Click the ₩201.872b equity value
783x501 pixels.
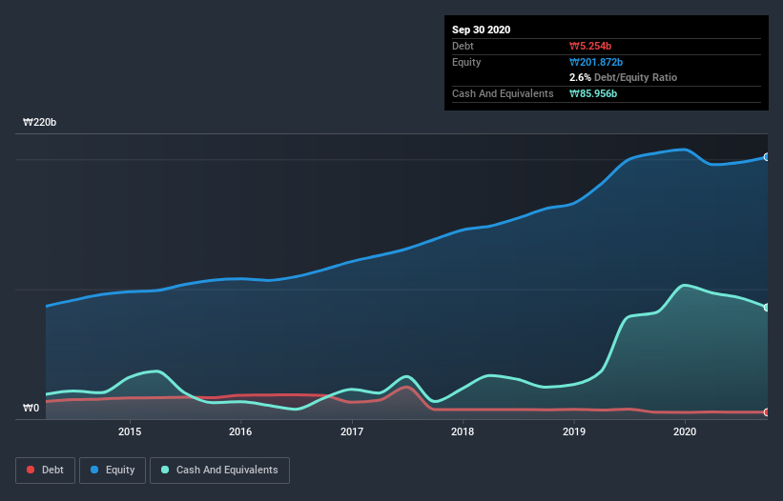pyautogui.click(x=596, y=62)
